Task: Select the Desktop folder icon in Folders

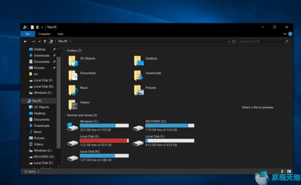Action: pyautogui.click(x=139, y=61)
